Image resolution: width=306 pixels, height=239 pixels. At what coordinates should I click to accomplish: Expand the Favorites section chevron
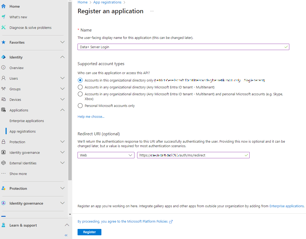click(62, 42)
